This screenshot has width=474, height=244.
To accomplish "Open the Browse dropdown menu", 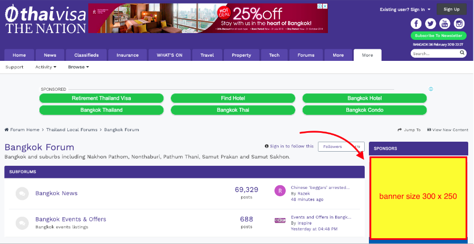I will (78, 67).
